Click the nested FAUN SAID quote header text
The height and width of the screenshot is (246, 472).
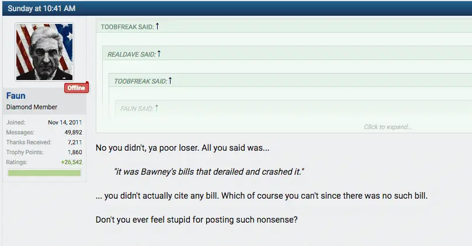[137, 109]
